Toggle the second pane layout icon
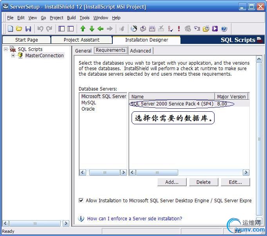 70,29
